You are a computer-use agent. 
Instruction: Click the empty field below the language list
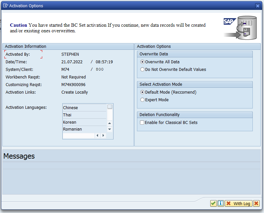79,135
